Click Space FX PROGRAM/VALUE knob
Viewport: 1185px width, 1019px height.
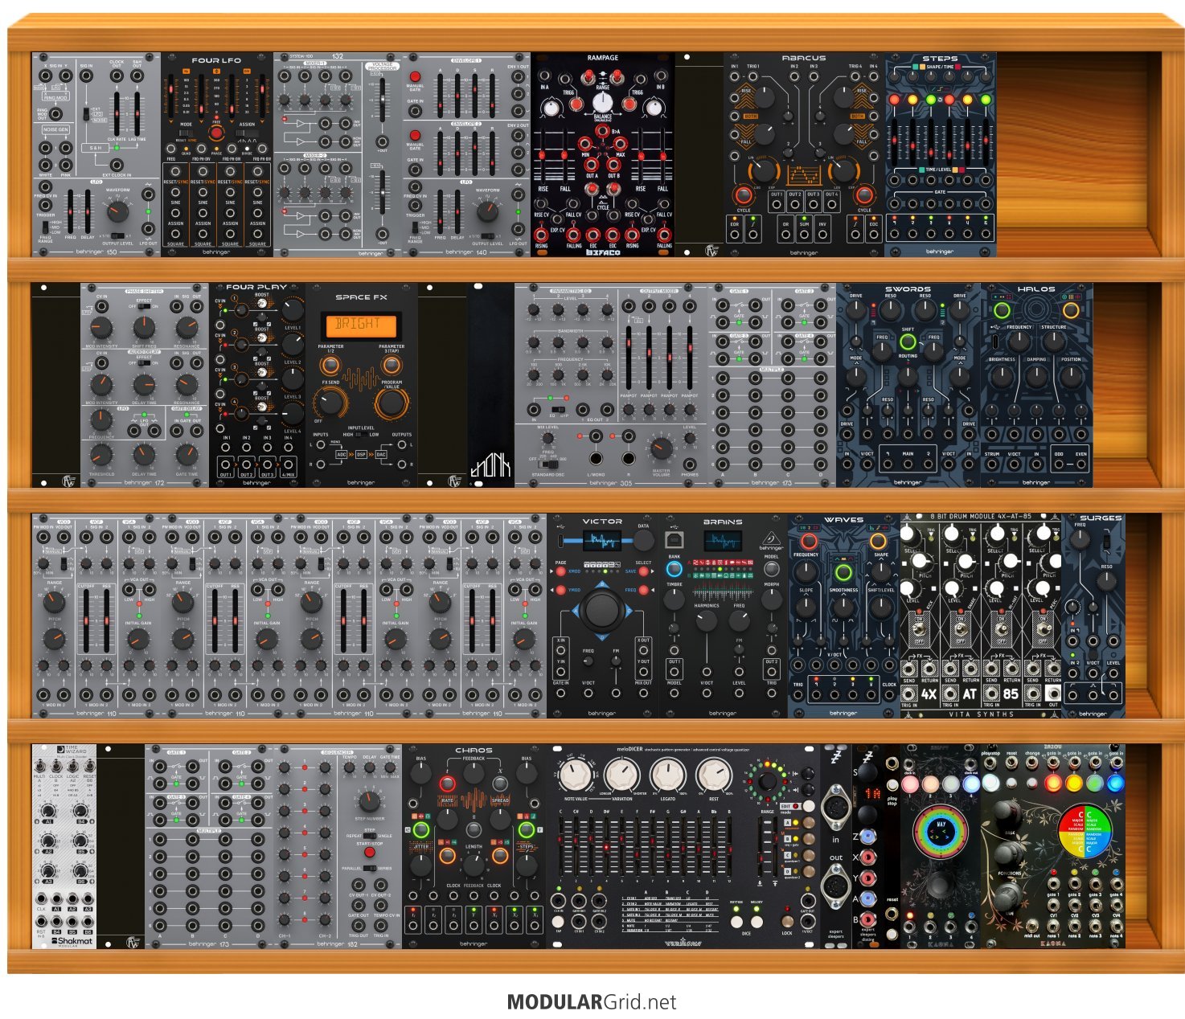click(391, 404)
